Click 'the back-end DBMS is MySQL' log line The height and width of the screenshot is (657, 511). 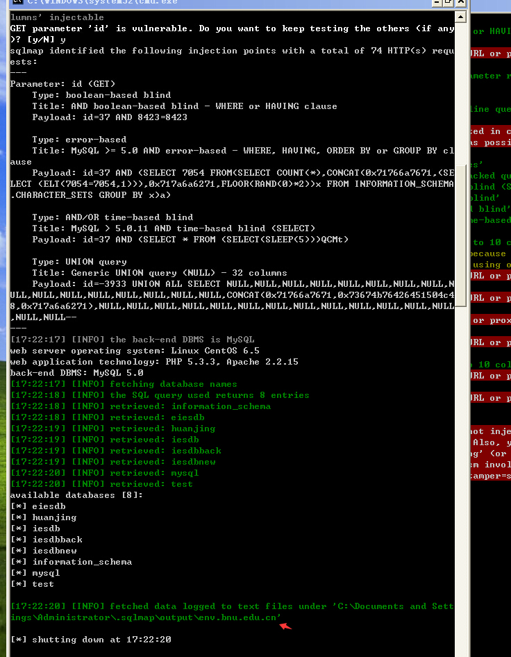pyautogui.click(x=133, y=340)
